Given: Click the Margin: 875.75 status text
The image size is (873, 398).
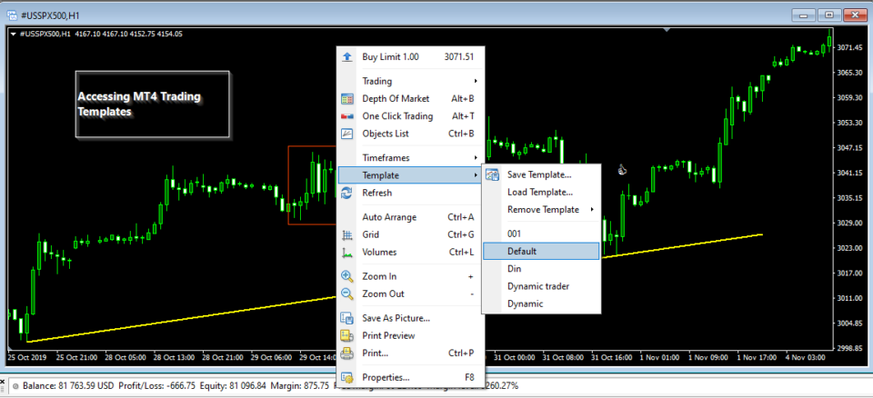Looking at the screenshot, I should coord(301,385).
